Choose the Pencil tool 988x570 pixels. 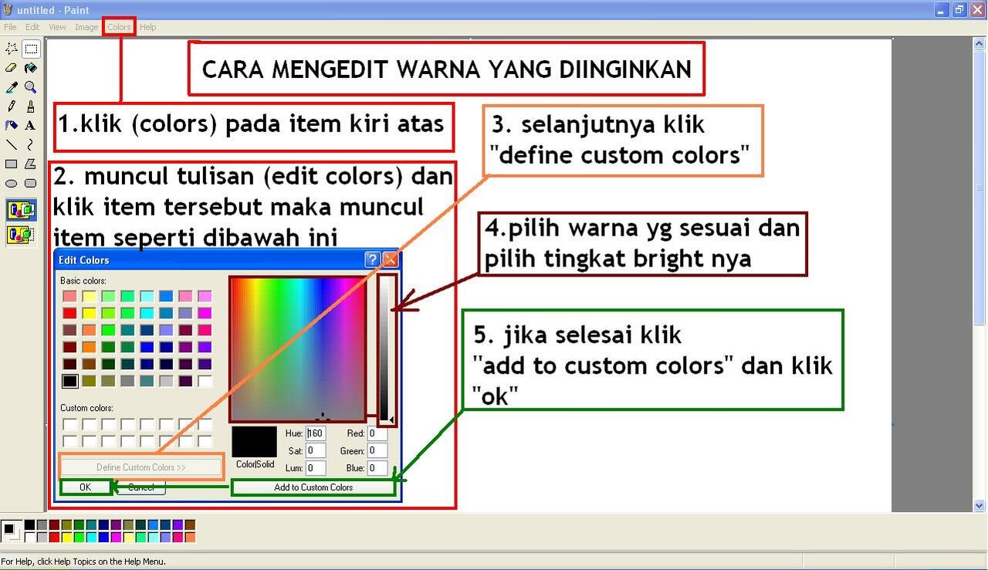(12, 107)
